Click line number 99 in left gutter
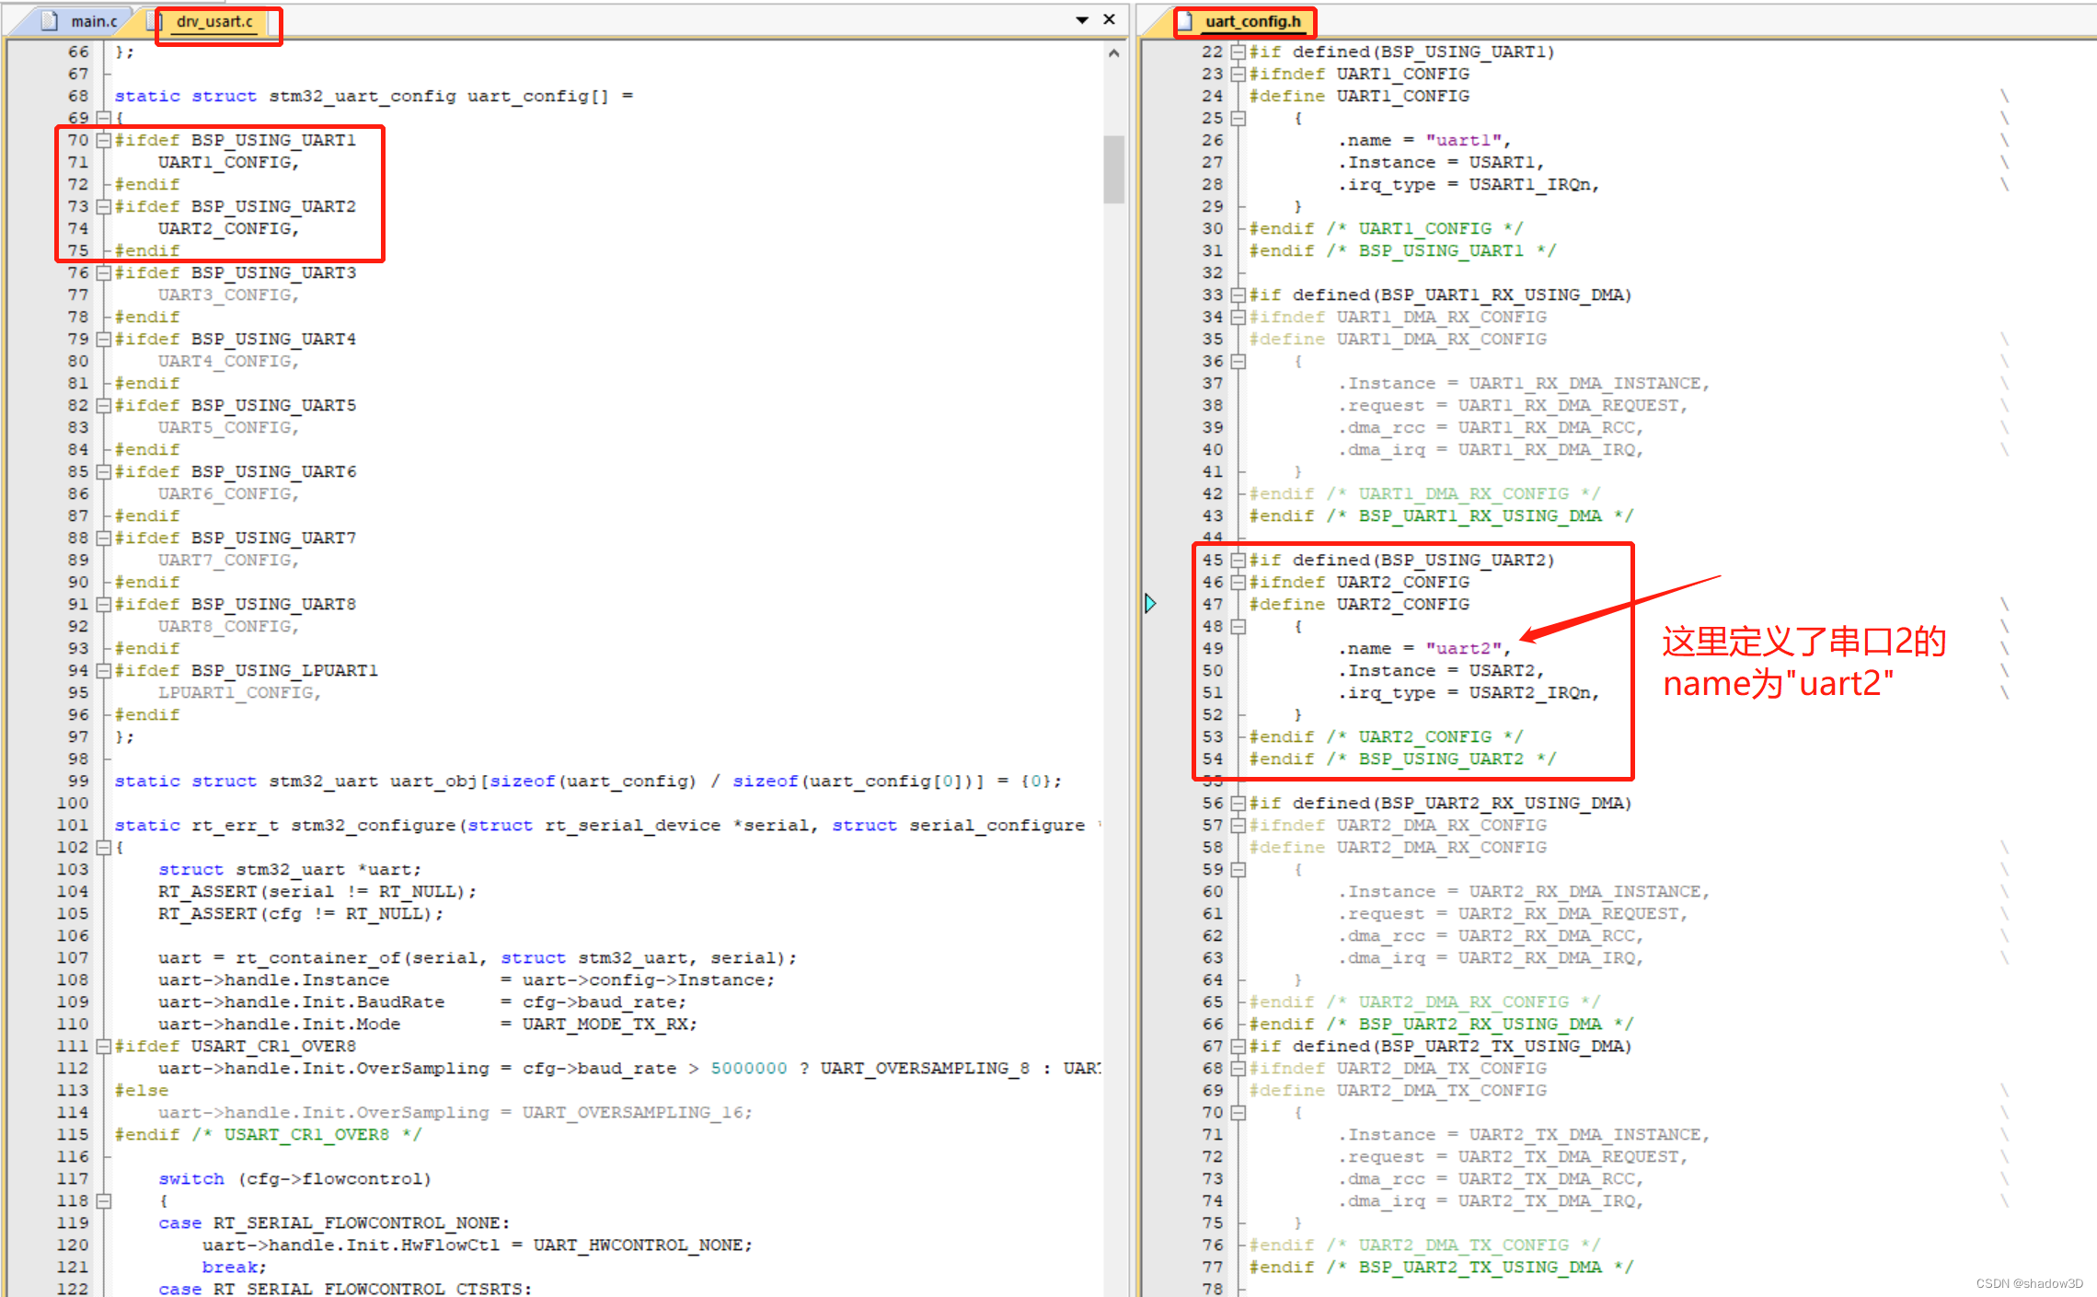Viewport: 2097px width, 1297px height. pyautogui.click(x=78, y=781)
